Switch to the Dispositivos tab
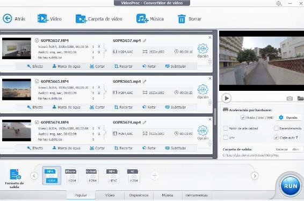Image resolution: width=304 pixels, height=201 pixels. click(139, 195)
